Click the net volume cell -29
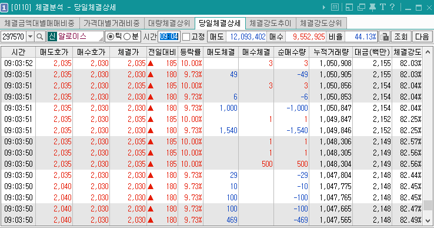This screenshot has height=228, width=434. point(292,175)
